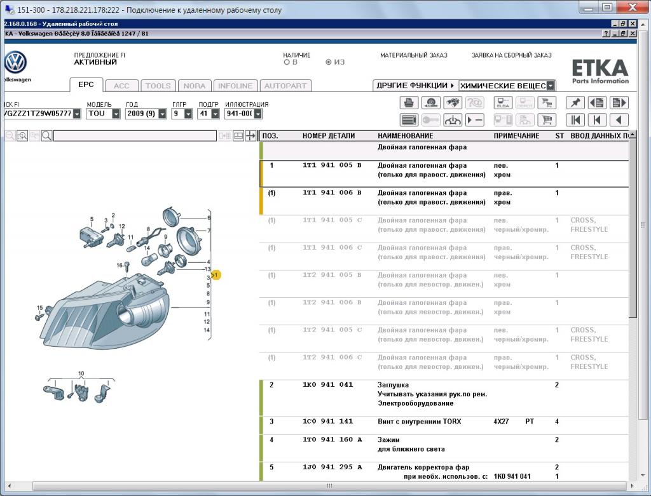Go to previous illustration page icon
The height and width of the screenshot is (496, 651).
click(597, 102)
